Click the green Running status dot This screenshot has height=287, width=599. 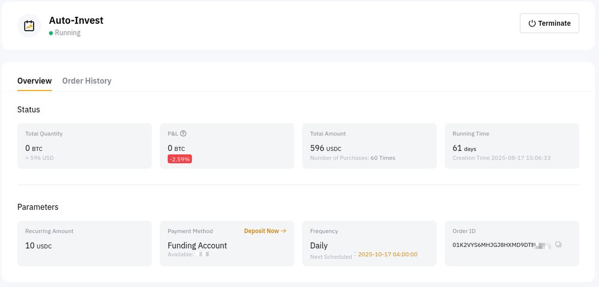pos(51,33)
